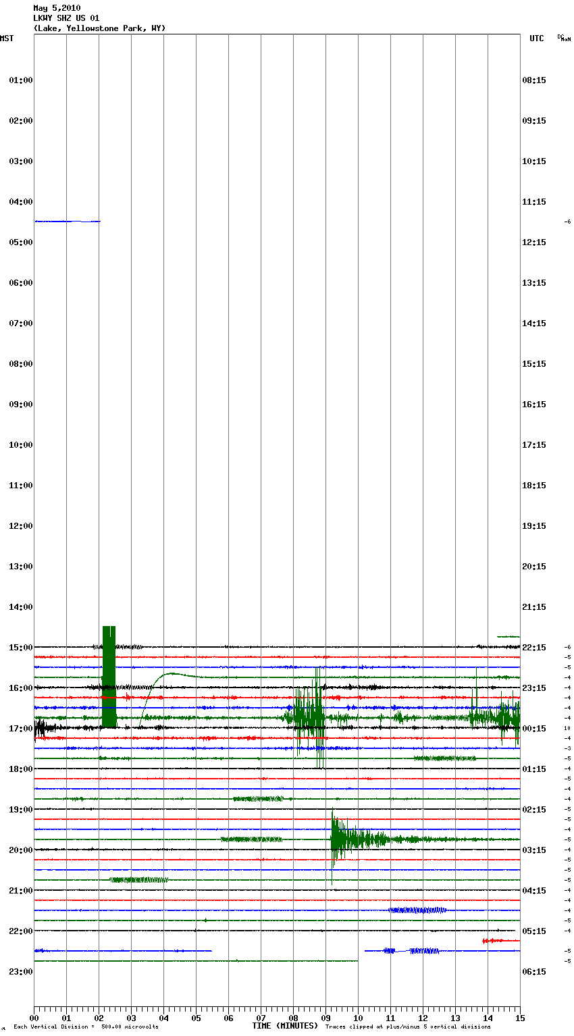Select the 09:15 UTC time label
The image size is (574, 1036).
pyautogui.click(x=534, y=121)
